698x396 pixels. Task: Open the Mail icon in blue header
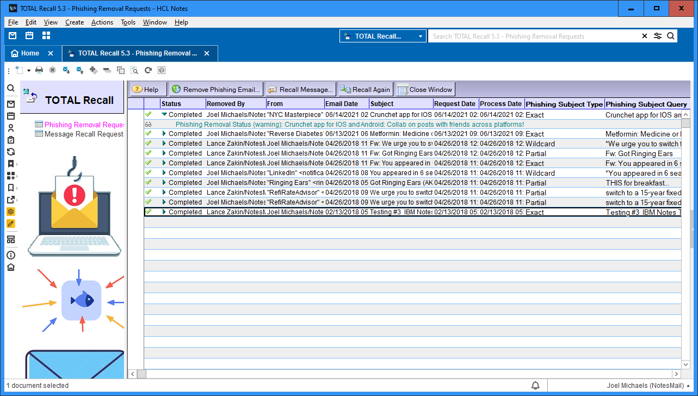click(13, 36)
